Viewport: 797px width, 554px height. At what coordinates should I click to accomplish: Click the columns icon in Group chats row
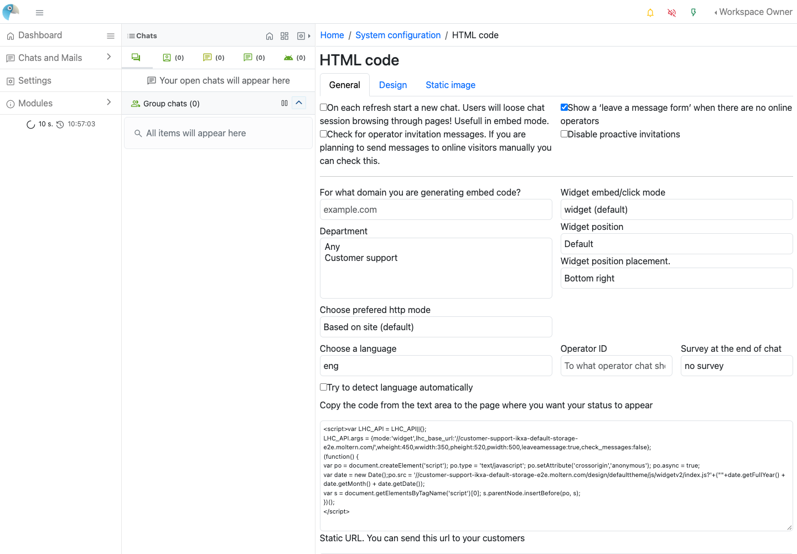(x=284, y=103)
